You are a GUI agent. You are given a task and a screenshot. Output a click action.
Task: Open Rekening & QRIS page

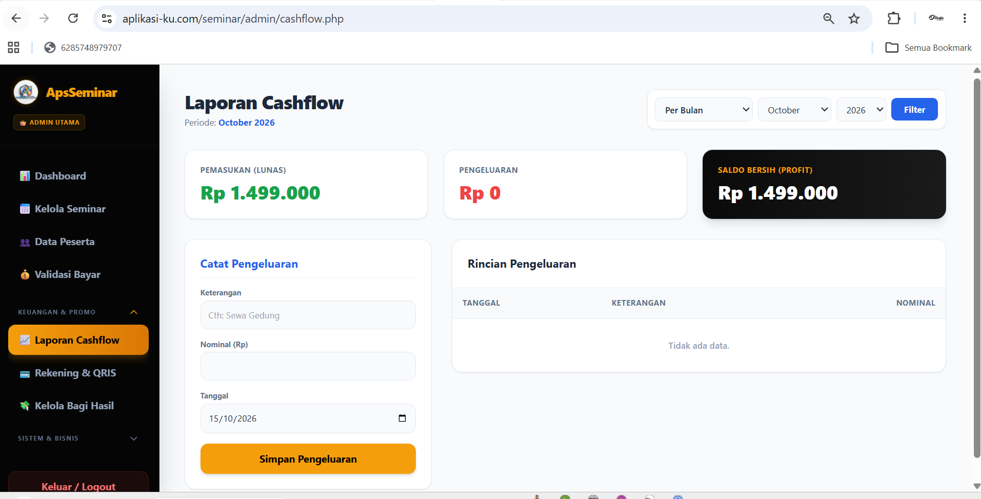78,373
